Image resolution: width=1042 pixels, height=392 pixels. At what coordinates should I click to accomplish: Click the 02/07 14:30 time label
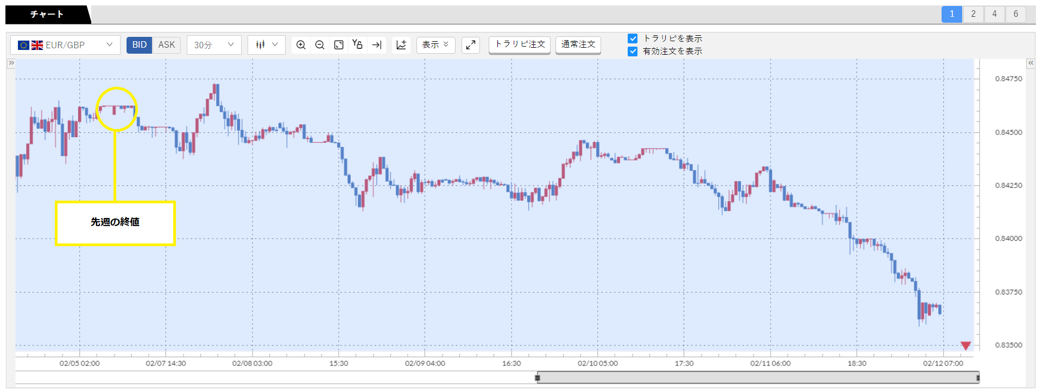point(166,363)
